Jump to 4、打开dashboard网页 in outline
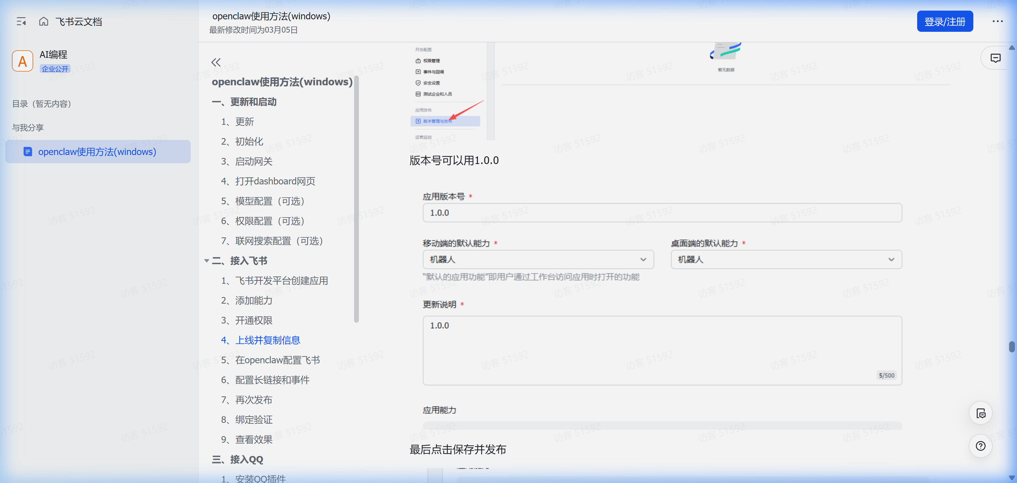Viewport: 1017px width, 483px height. point(268,181)
